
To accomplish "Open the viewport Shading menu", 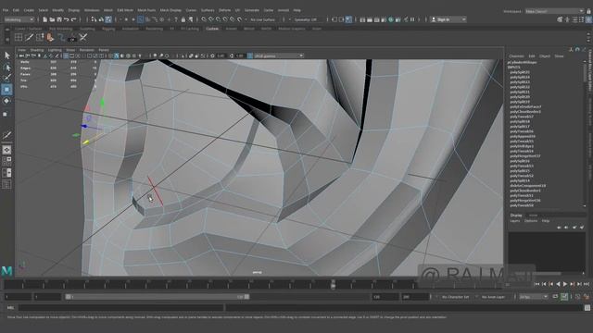I will coord(37,50).
